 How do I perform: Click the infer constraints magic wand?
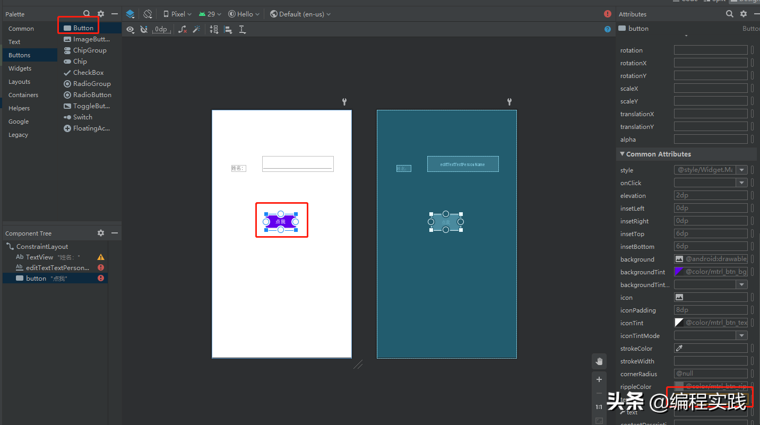[196, 30]
